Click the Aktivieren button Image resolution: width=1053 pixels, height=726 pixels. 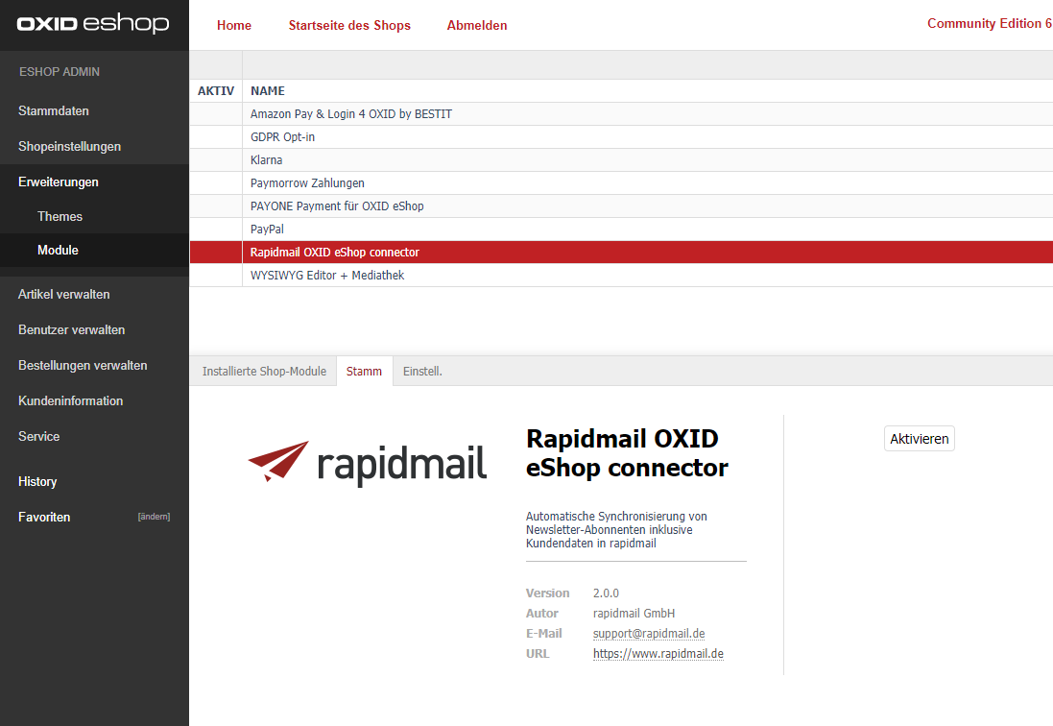click(x=920, y=439)
